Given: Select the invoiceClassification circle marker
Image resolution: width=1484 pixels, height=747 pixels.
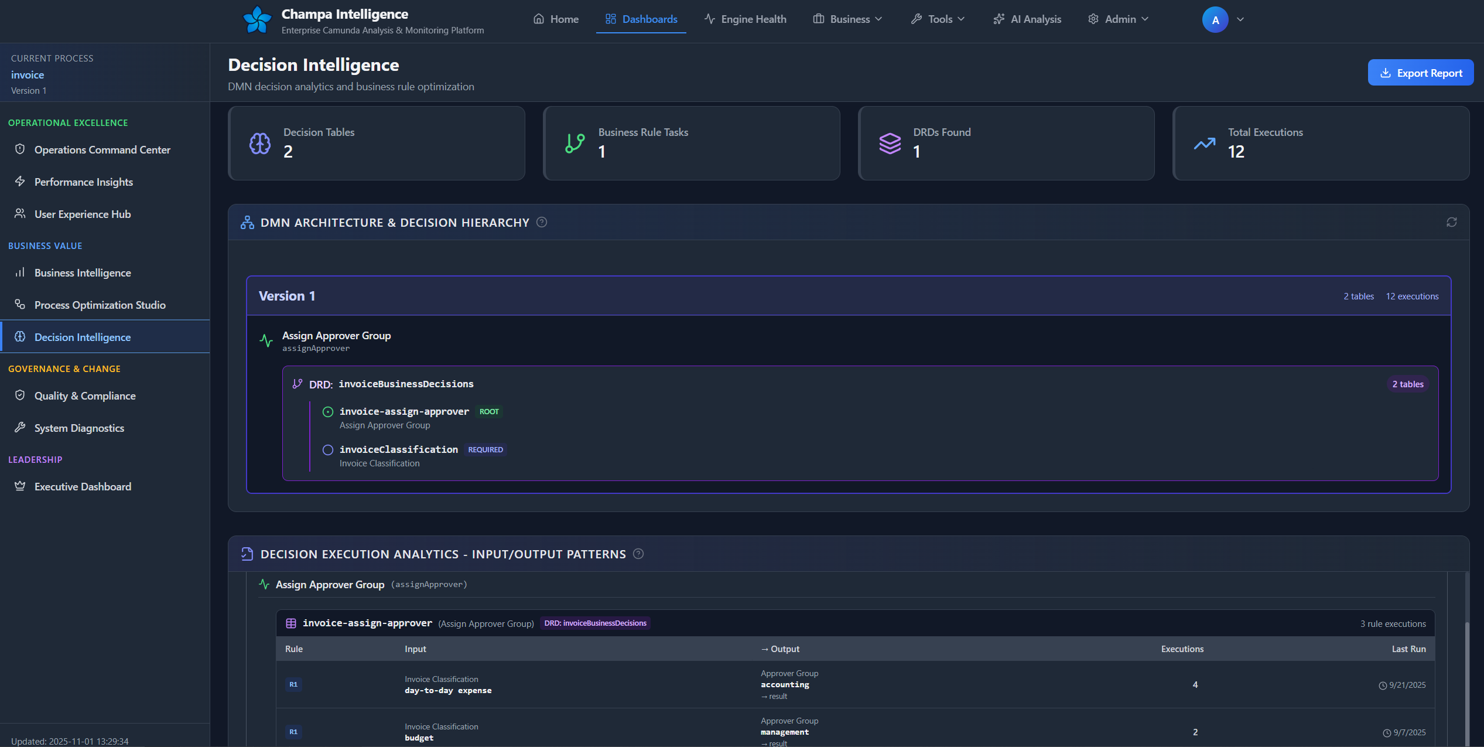Looking at the screenshot, I should point(328,450).
